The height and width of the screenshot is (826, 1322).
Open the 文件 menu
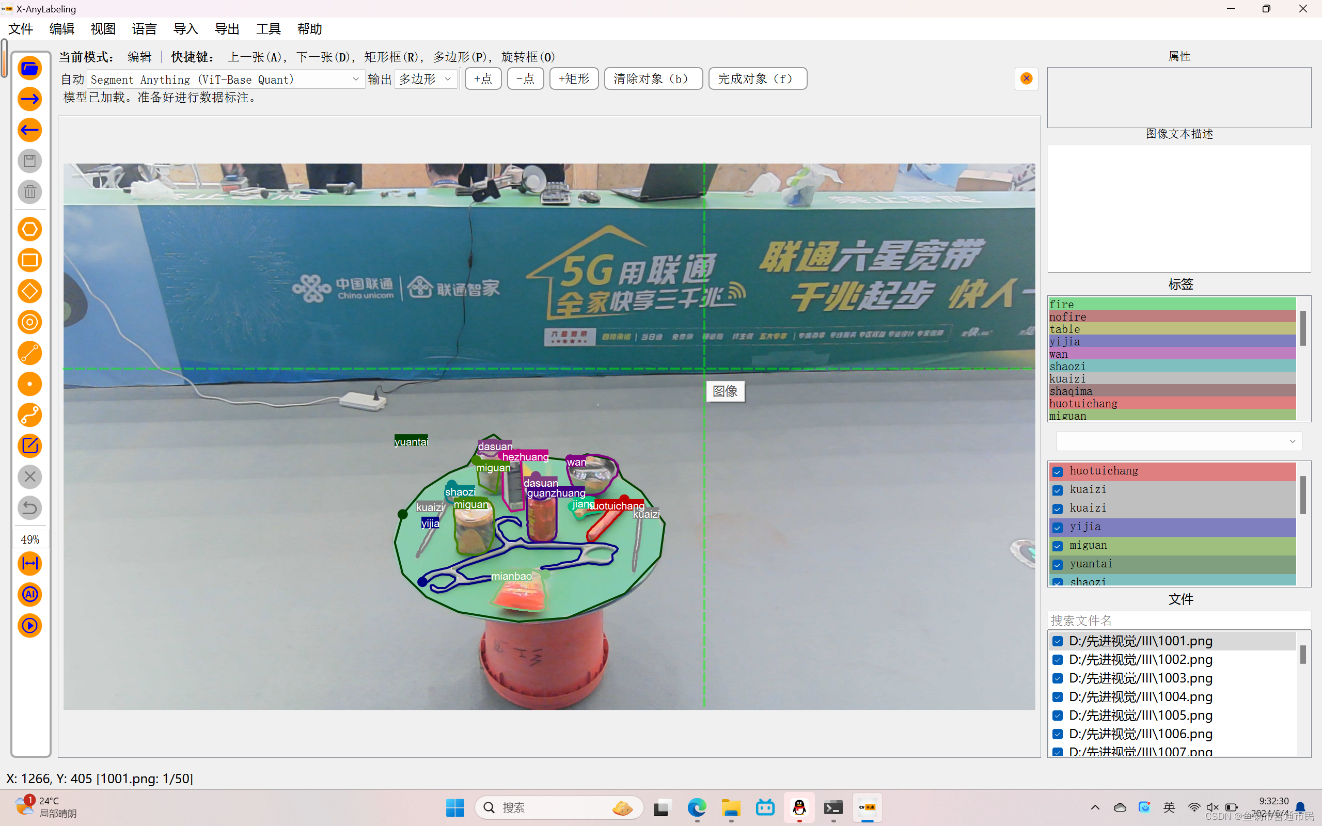coord(21,29)
